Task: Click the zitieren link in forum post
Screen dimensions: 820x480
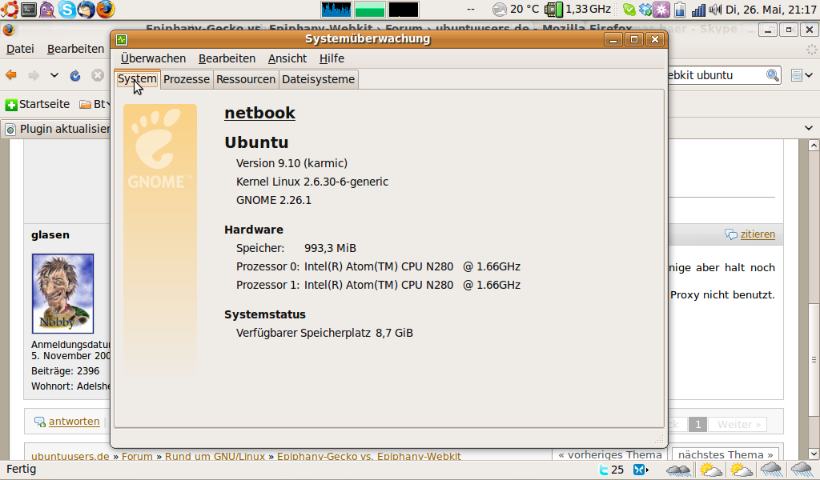Action: coord(758,234)
